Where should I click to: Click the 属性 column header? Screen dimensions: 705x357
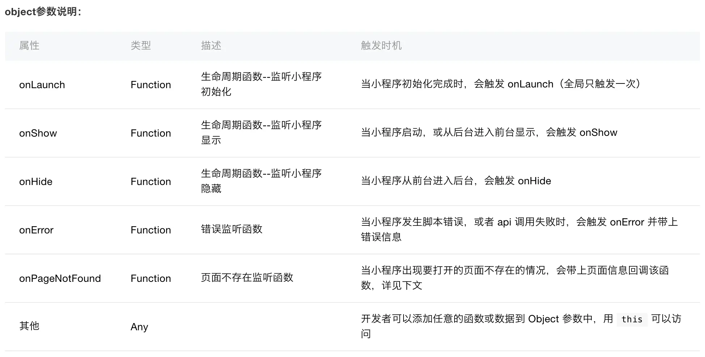coord(29,46)
